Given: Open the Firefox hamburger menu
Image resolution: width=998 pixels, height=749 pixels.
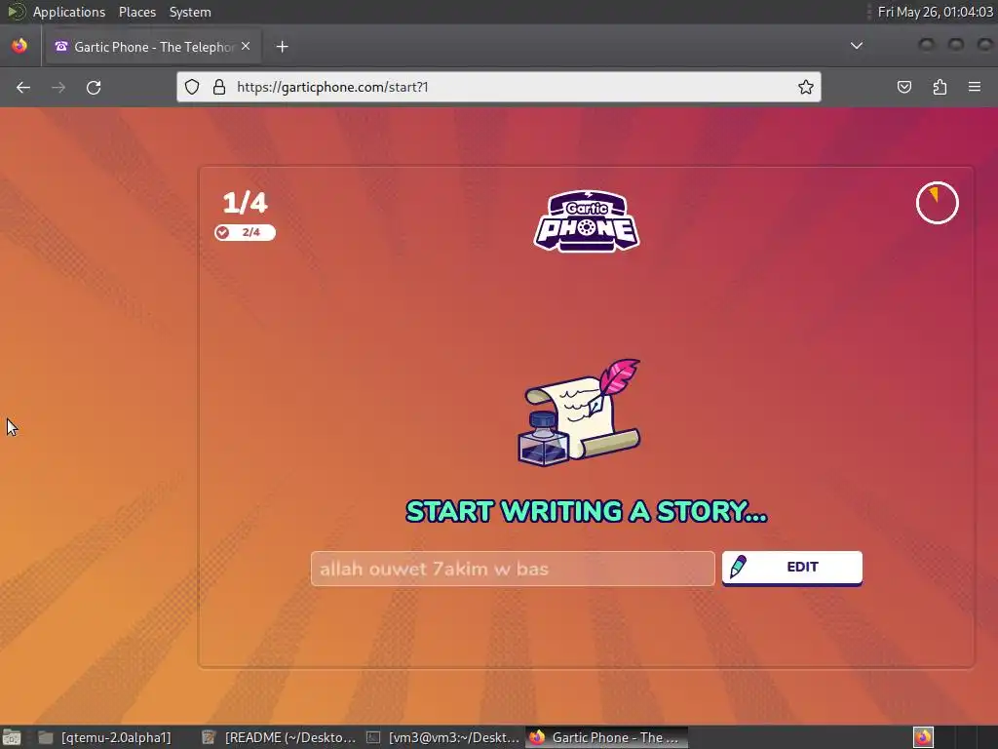Looking at the screenshot, I should 975,87.
